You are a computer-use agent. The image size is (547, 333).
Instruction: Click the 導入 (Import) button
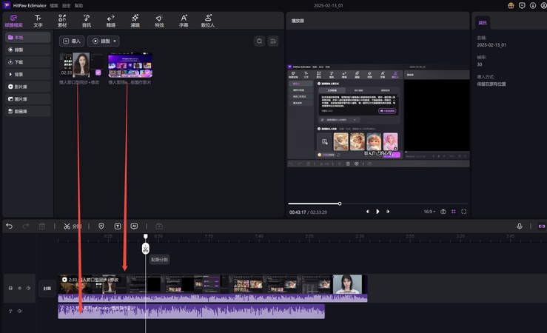pyautogui.click(x=72, y=41)
